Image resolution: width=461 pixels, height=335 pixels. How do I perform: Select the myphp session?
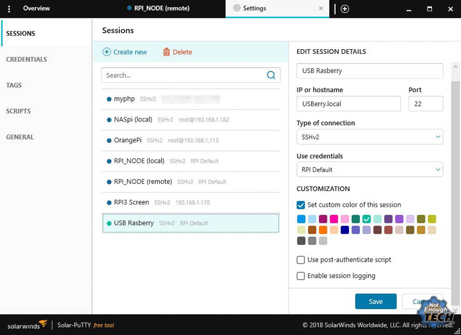point(190,99)
